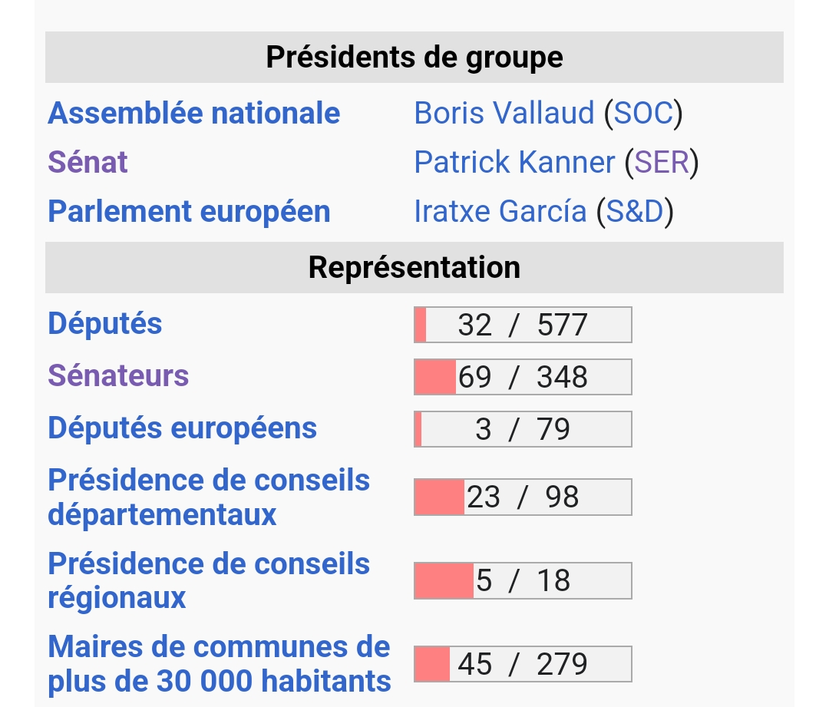Open the Députés link
The height and width of the screenshot is (707, 829).
pyautogui.click(x=104, y=323)
